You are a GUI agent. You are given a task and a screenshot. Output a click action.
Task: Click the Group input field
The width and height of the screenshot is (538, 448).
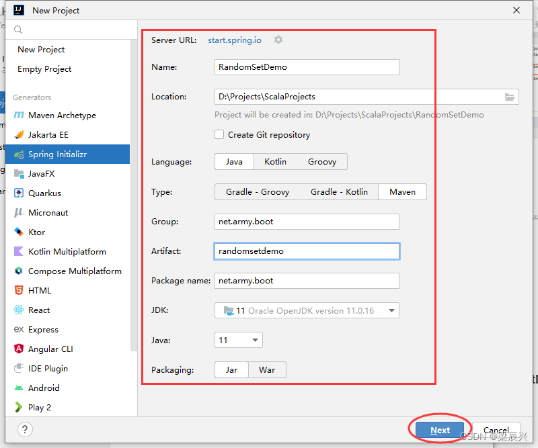(307, 222)
